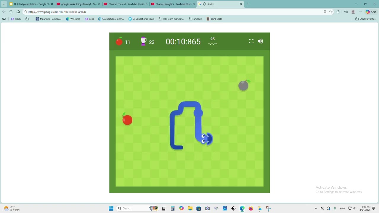
Task: Open Camera app from the taskbar
Action: point(207,208)
